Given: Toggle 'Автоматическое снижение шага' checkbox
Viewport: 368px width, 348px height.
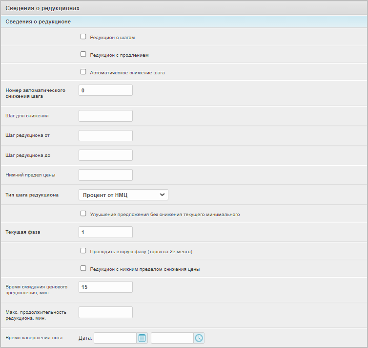Looking at the screenshot, I should [83, 72].
